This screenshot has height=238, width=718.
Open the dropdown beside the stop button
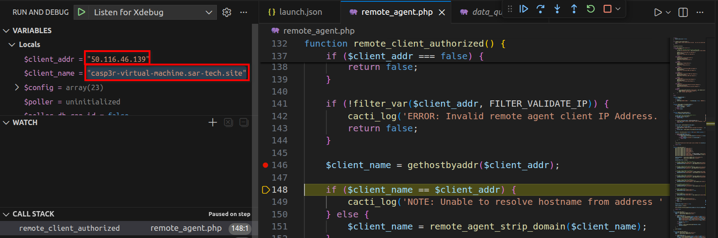click(x=618, y=9)
